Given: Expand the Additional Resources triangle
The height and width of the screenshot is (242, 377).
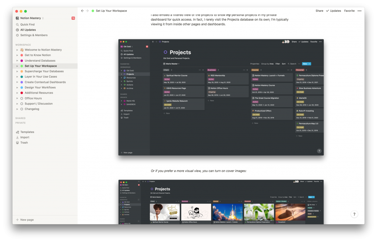Looking at the screenshot, I should [17, 93].
